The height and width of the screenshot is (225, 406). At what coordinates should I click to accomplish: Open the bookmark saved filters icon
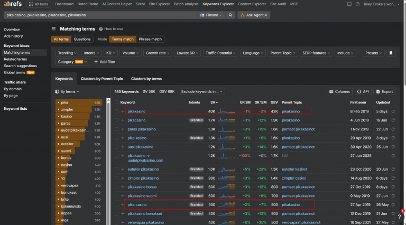click(391, 53)
